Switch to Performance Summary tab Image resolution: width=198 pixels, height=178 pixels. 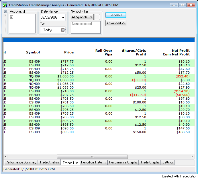[x=21, y=162]
